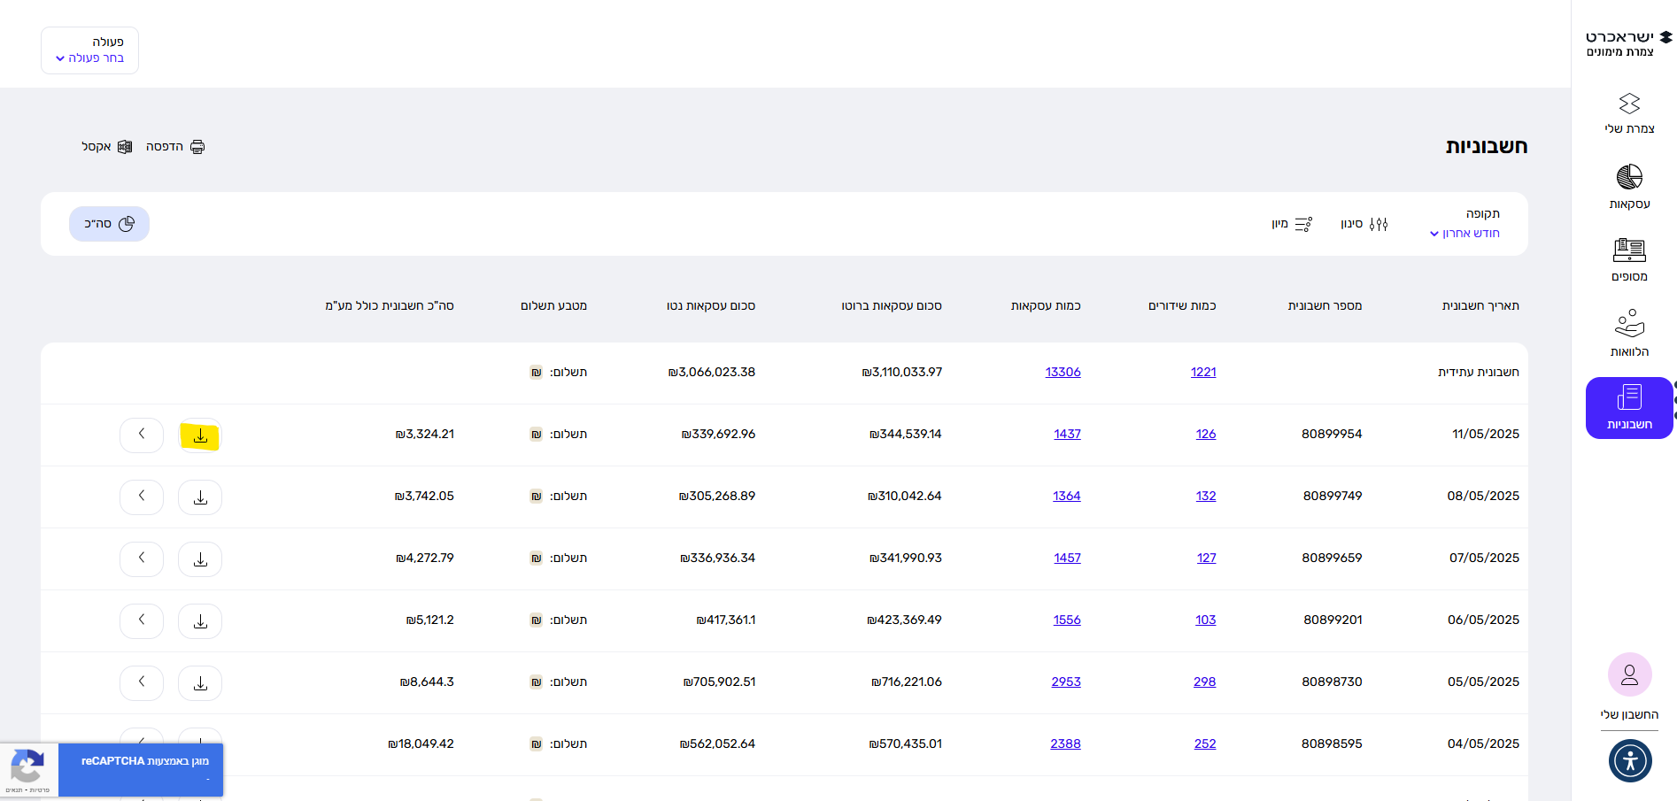Click the total (סה"כ) summary button
1677x801 pixels.
click(109, 224)
